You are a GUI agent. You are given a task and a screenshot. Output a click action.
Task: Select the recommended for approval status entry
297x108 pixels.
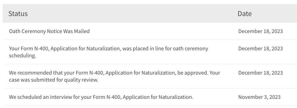click(x=114, y=76)
